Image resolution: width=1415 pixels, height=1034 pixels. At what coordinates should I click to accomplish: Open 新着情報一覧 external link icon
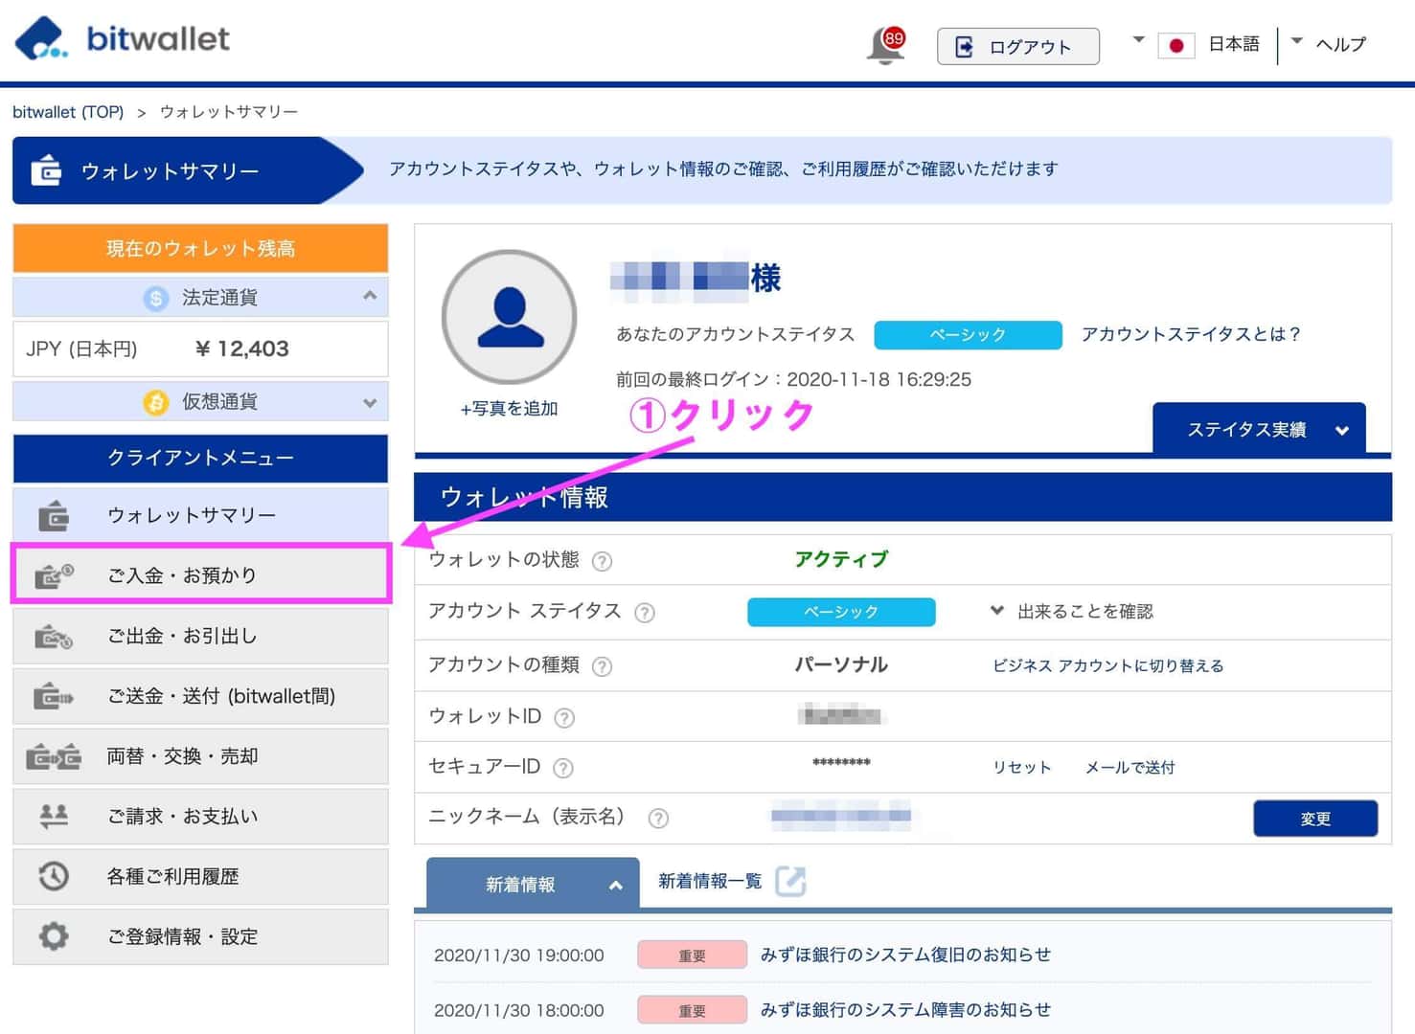click(790, 881)
